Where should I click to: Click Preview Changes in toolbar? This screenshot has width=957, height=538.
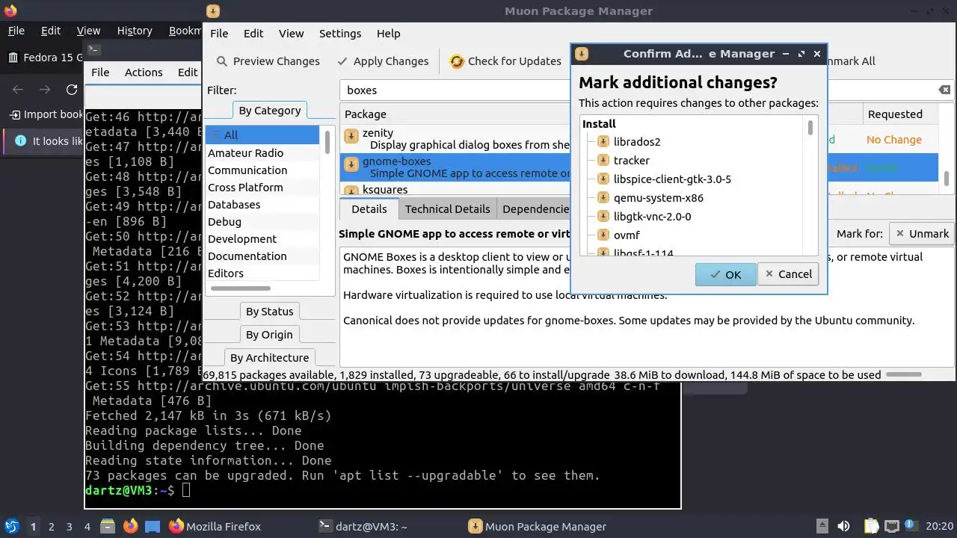(x=268, y=61)
